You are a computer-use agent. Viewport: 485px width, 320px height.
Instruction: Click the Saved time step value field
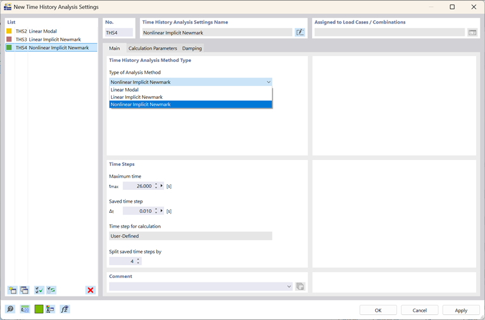138,211
